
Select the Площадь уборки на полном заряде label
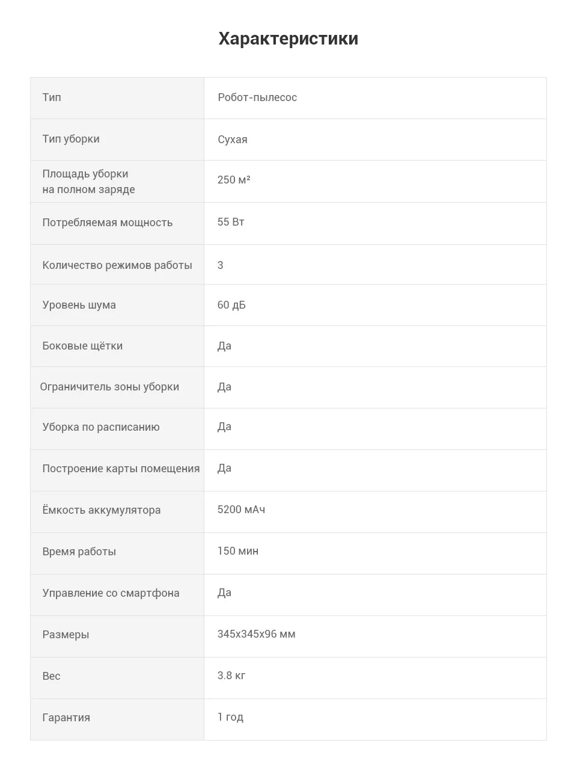[88, 182]
